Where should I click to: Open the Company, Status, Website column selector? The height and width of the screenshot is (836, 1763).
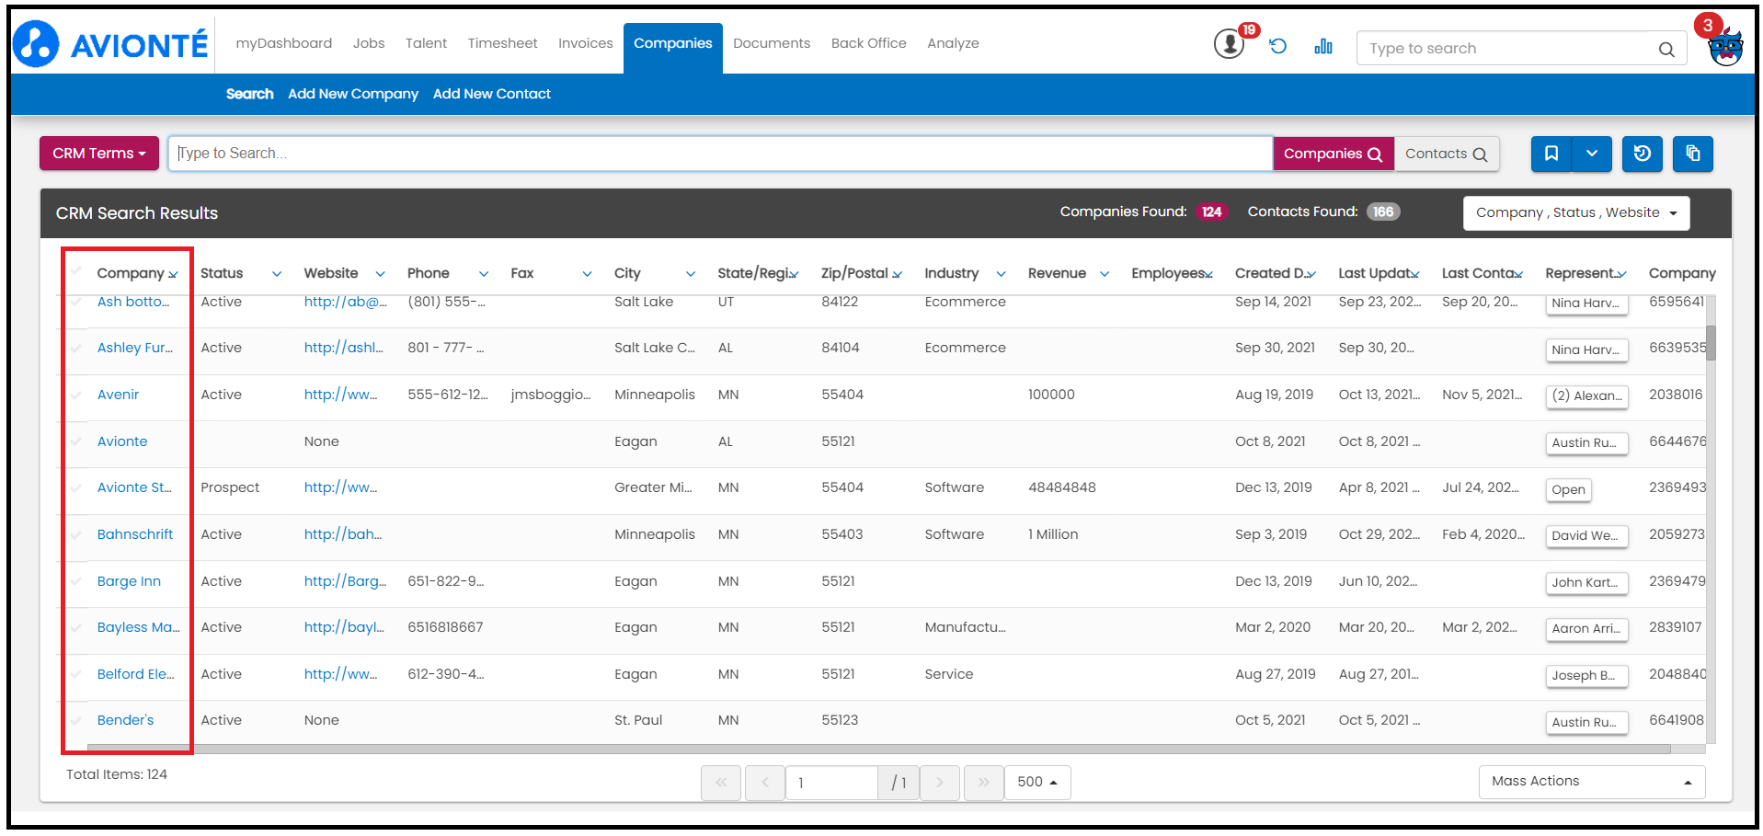pyautogui.click(x=1576, y=213)
